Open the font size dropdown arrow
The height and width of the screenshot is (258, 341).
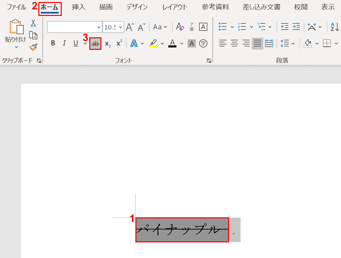click(x=120, y=27)
